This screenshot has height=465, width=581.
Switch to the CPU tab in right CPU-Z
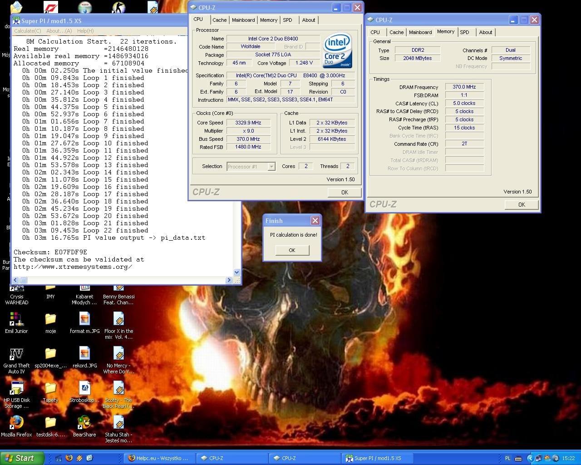click(375, 32)
